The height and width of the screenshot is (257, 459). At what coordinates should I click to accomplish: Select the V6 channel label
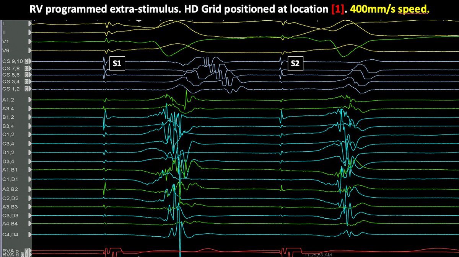(x=6, y=51)
